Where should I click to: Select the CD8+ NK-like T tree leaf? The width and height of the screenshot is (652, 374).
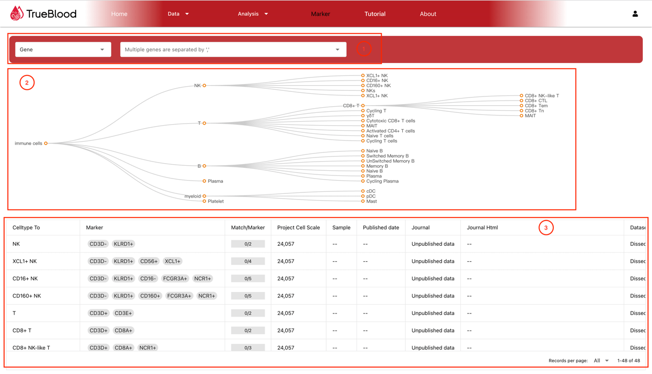click(x=542, y=96)
